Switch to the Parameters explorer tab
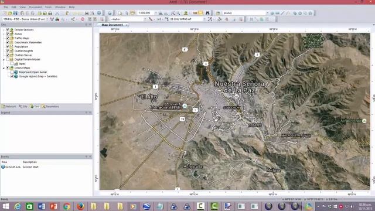Screen dimensions: 375x211 51,107
